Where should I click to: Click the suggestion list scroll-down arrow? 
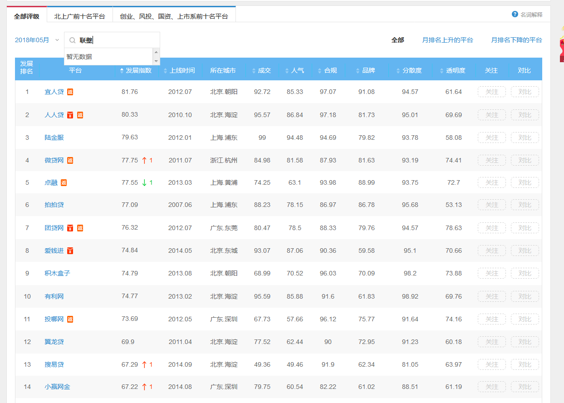156,61
